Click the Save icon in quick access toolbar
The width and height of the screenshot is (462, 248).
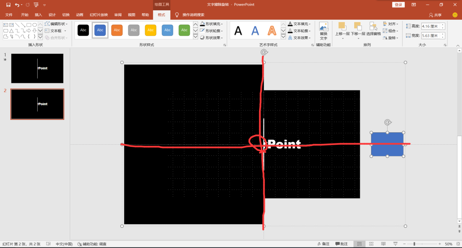pyautogui.click(x=8, y=5)
